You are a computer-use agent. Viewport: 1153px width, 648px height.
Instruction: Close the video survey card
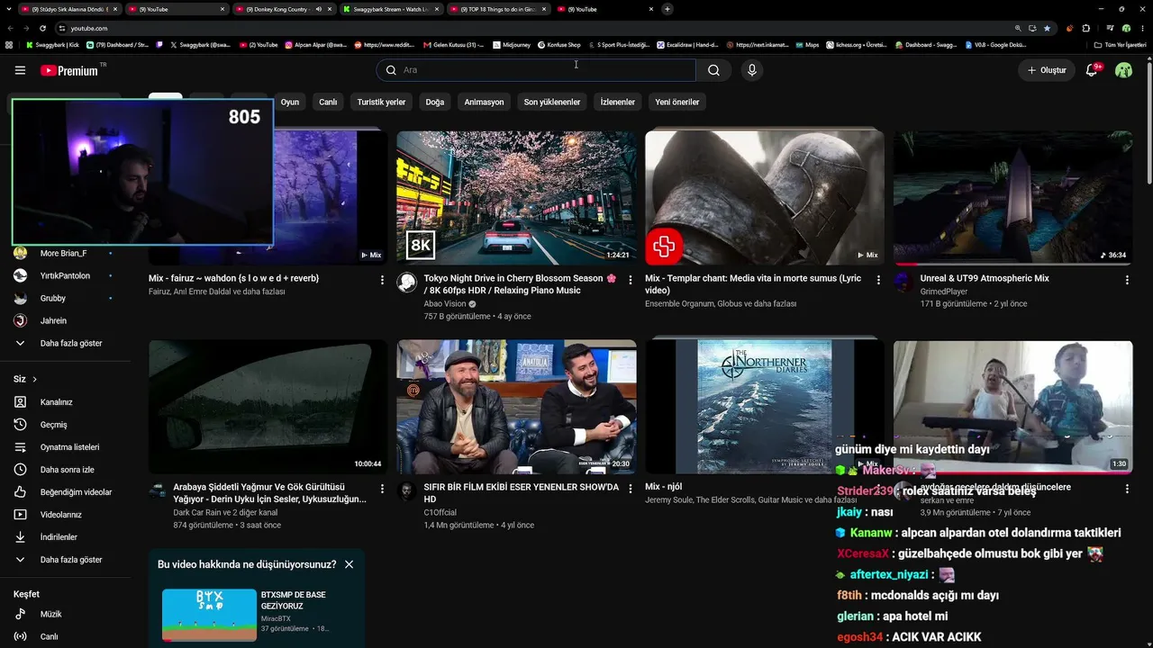tap(349, 564)
